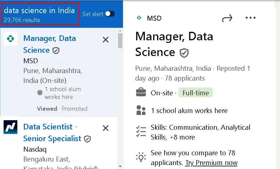Click the 'Viewed' label in the MSD card
The width and height of the screenshot is (280, 169).
(47, 108)
